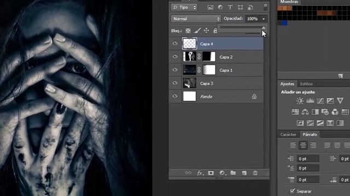This screenshot has width=350, height=196.
Task: Select the Capa 3 layer name
Action: (x=207, y=83)
